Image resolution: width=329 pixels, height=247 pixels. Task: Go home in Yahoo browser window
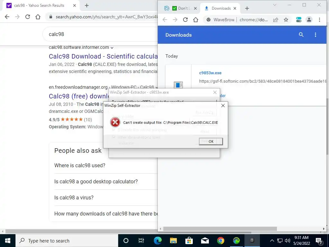pos(38,17)
